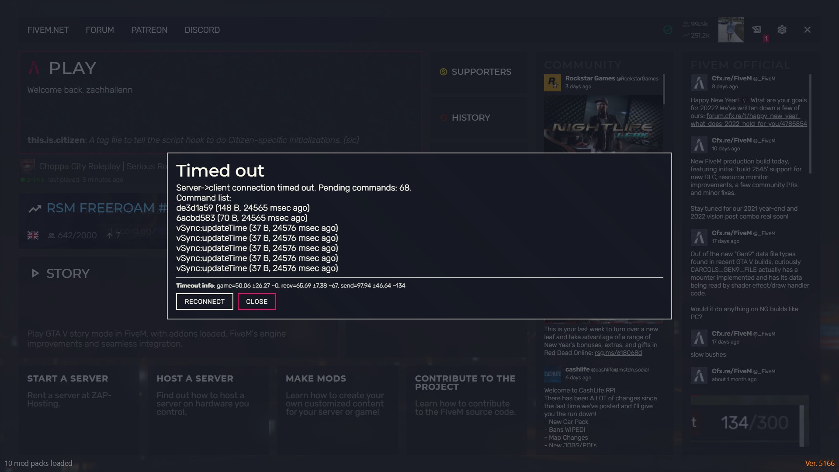Click the RSM Freeroam trending arrow icon
Viewport: 839px width, 472px height.
[35, 208]
